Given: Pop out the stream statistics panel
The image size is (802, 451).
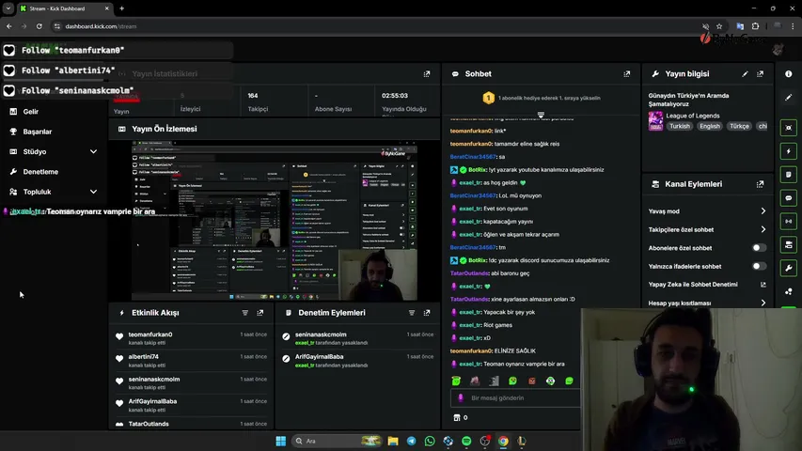Looking at the screenshot, I should click(427, 74).
